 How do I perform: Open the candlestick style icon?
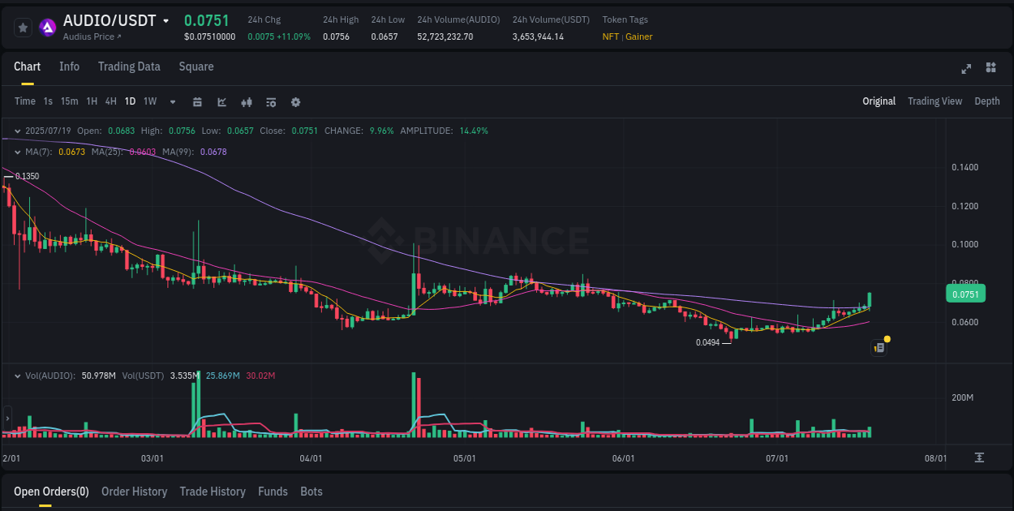point(246,101)
